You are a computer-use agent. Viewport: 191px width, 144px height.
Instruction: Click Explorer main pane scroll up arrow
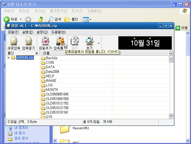click(x=188, y=33)
